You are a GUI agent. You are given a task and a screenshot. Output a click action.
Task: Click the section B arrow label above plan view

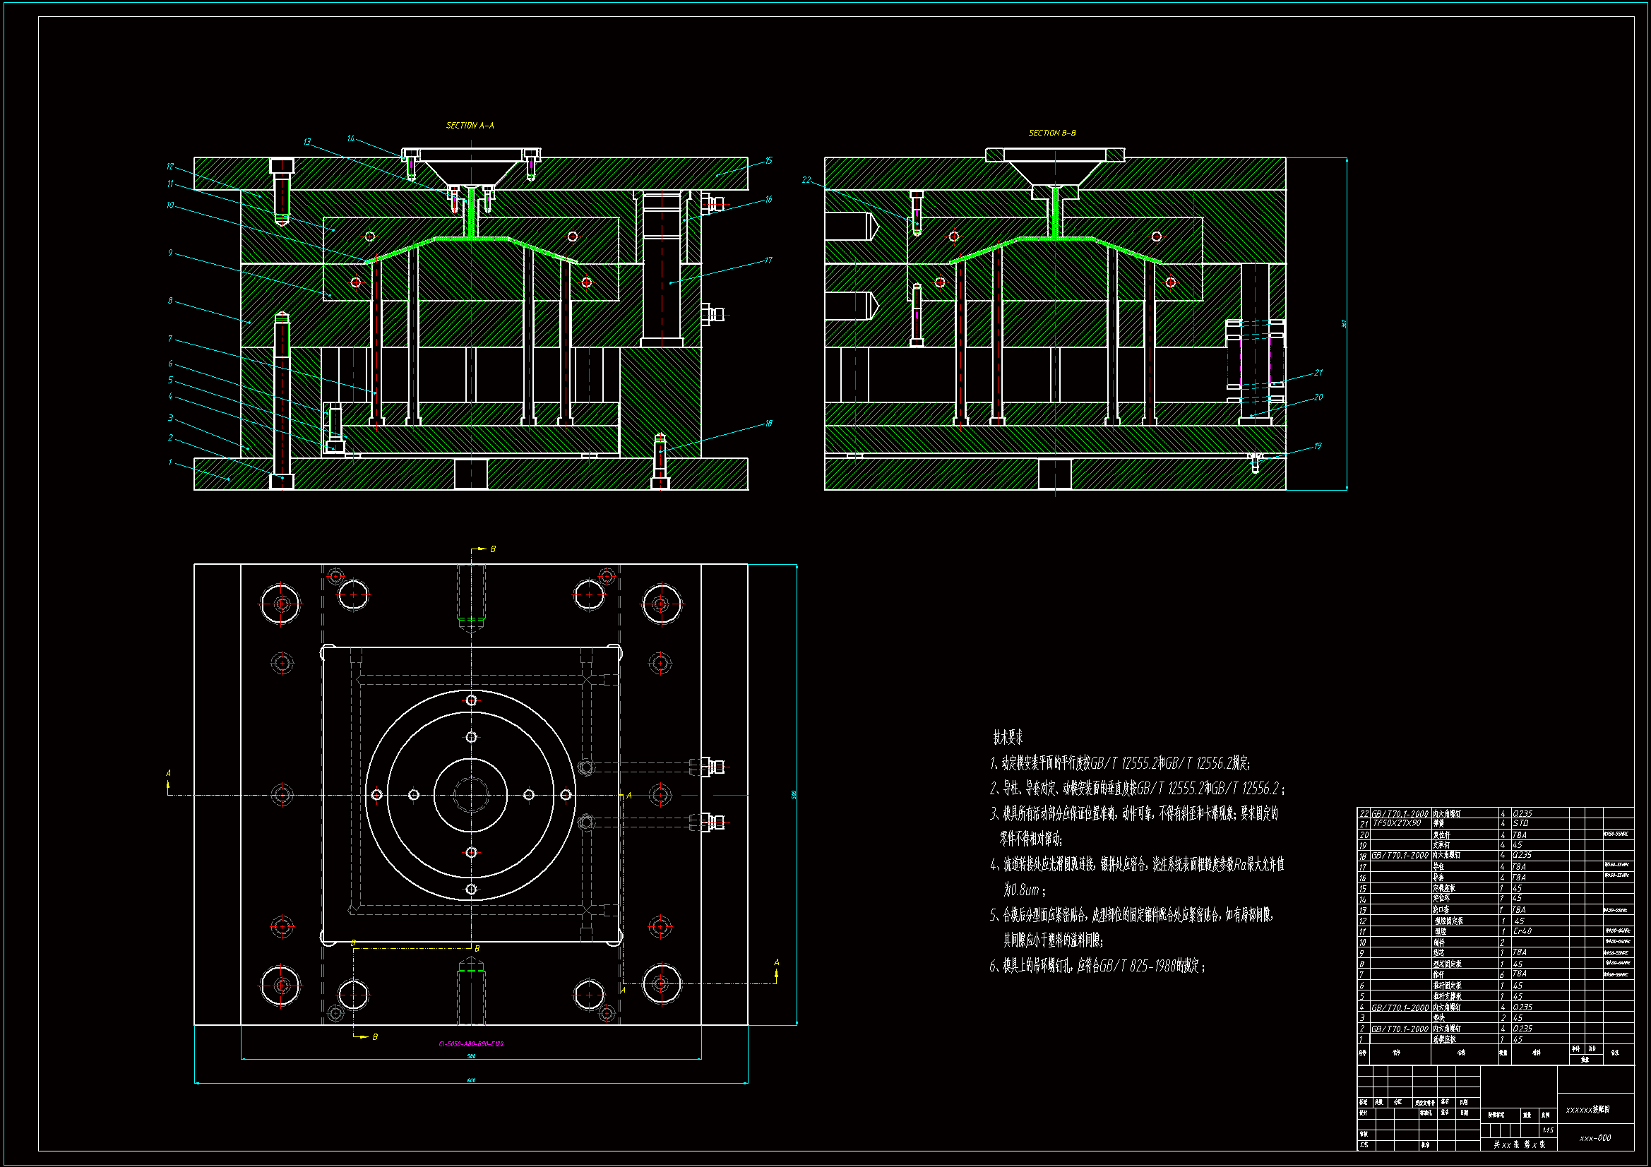(493, 549)
